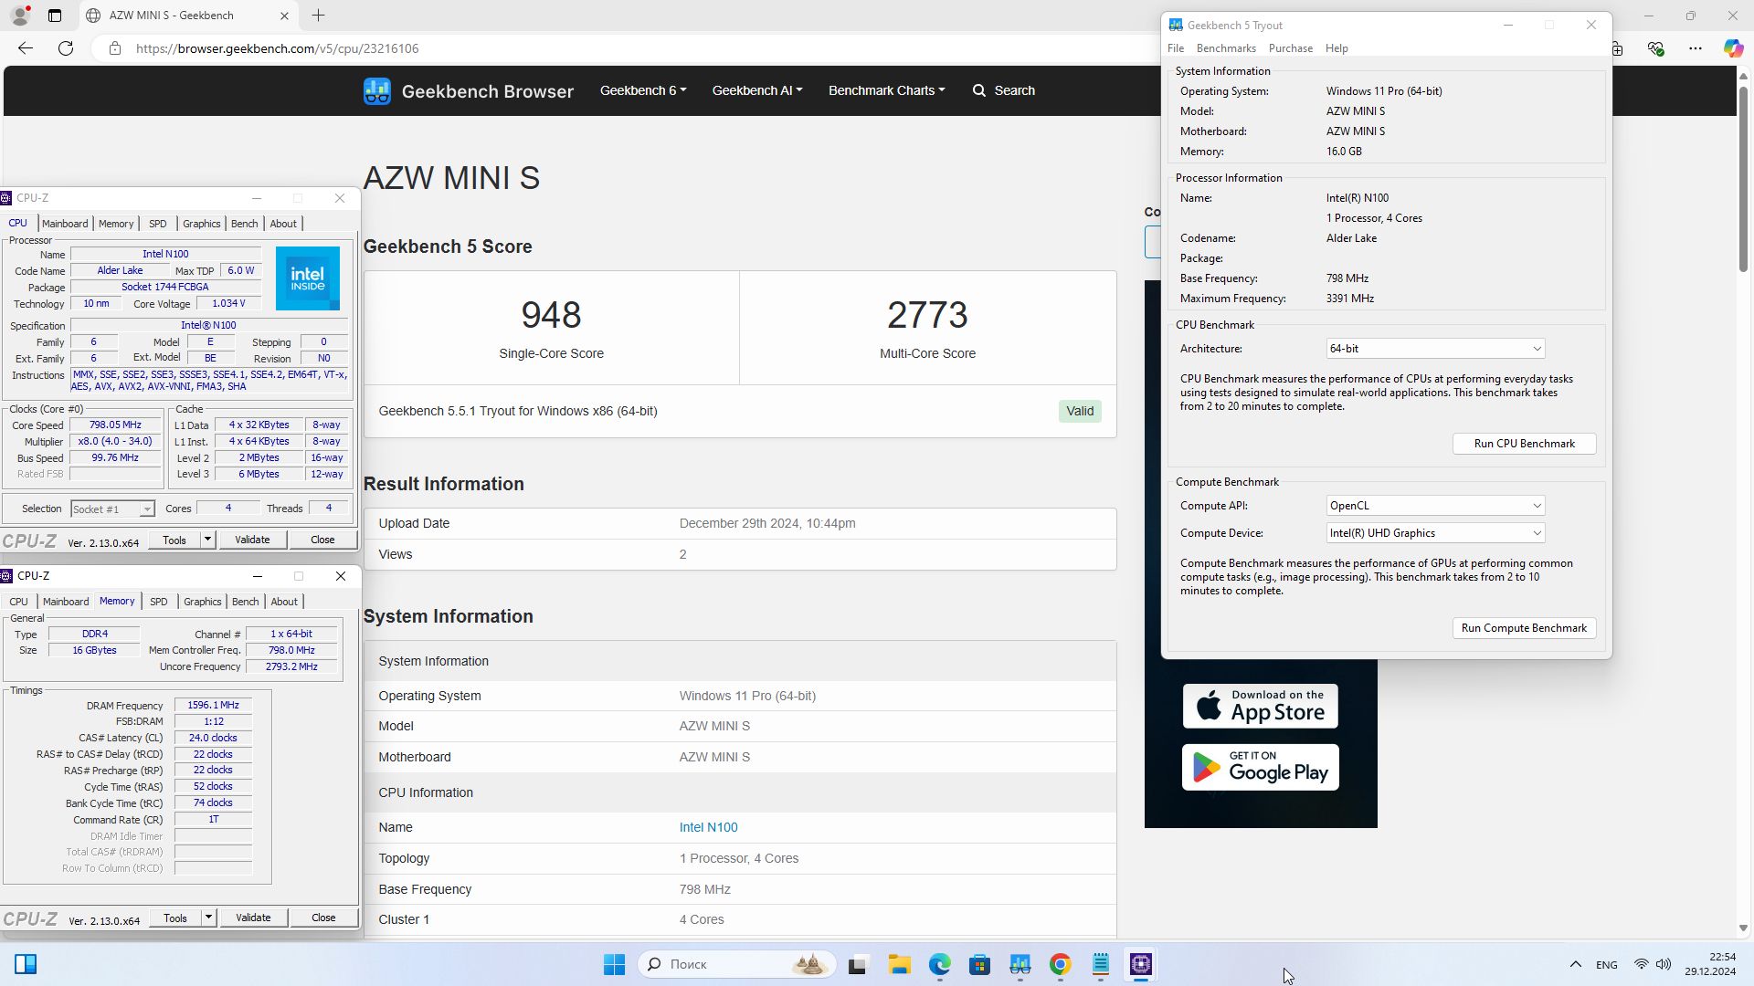Viewport: 1754px width, 986px height.
Task: Open the browser Settings and more ellipsis
Action: pos(1696,48)
